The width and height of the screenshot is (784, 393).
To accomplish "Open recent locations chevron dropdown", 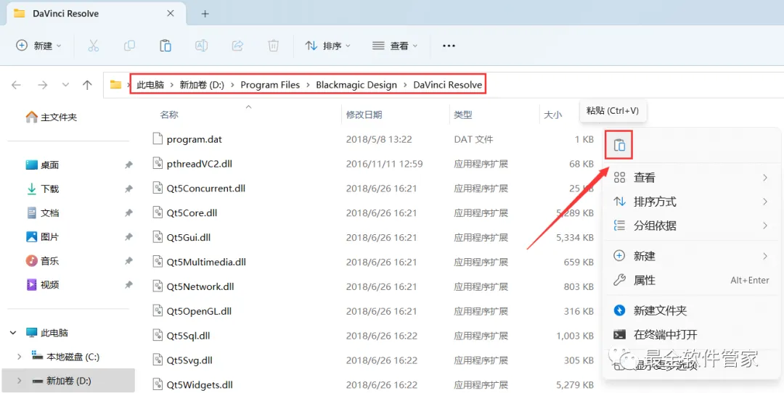I will click(x=65, y=85).
